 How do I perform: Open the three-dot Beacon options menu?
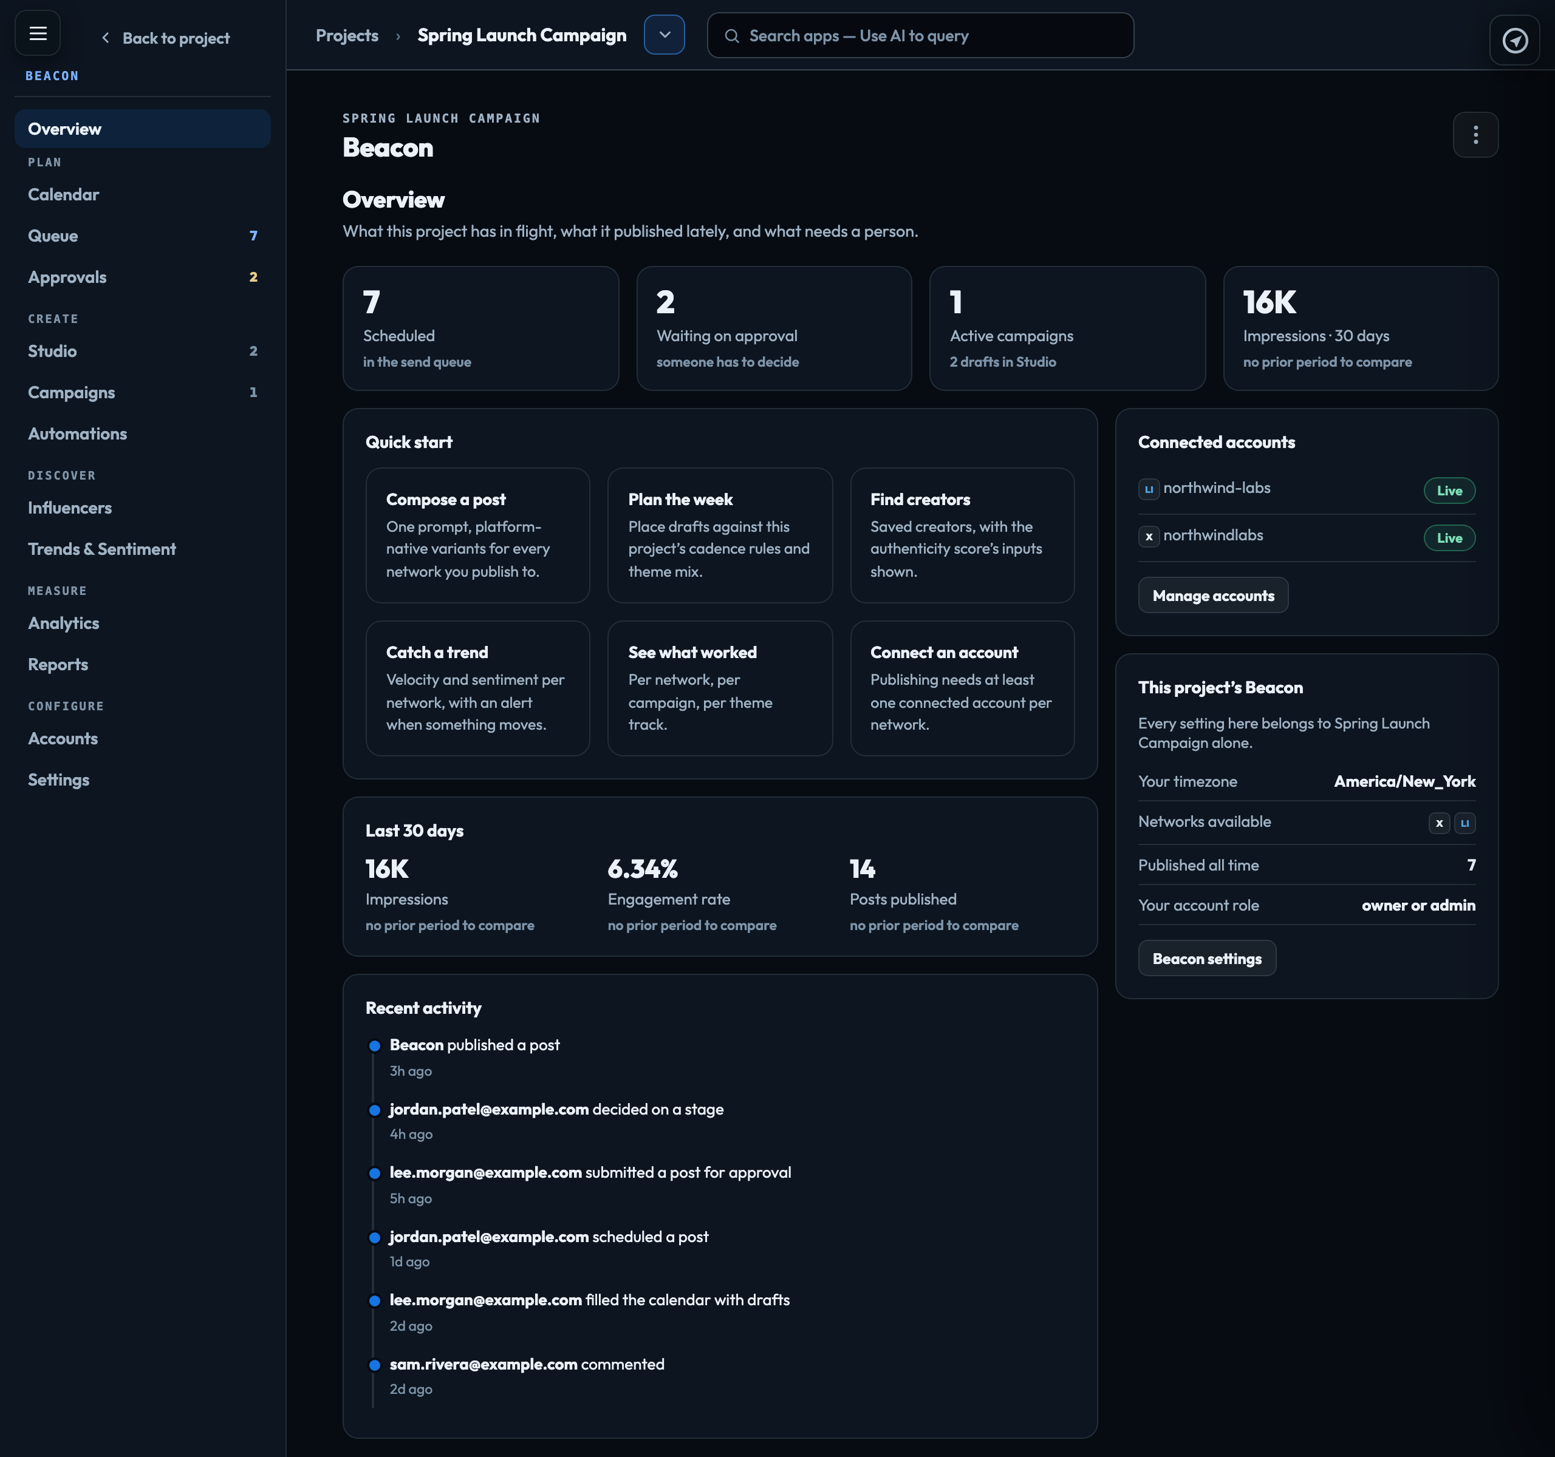(x=1475, y=134)
